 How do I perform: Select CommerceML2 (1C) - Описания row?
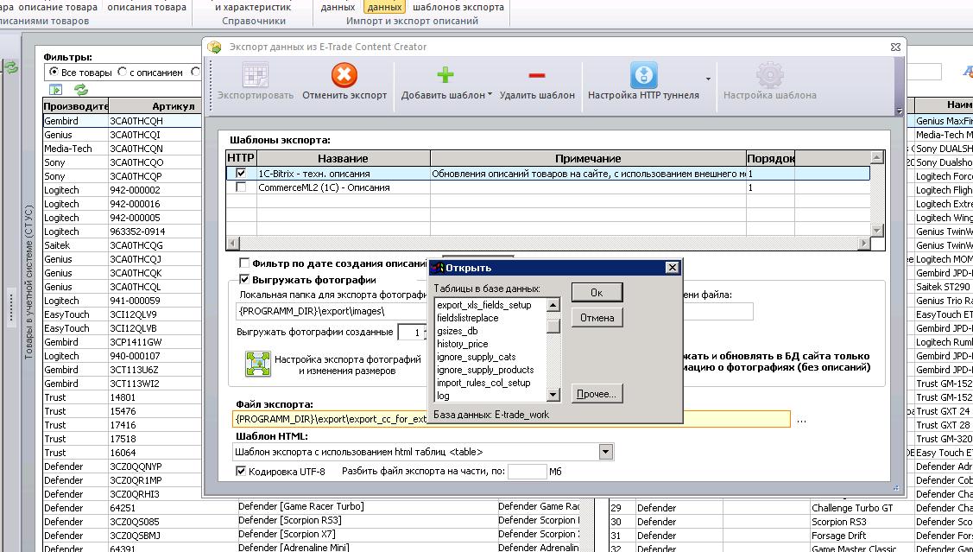(548, 187)
